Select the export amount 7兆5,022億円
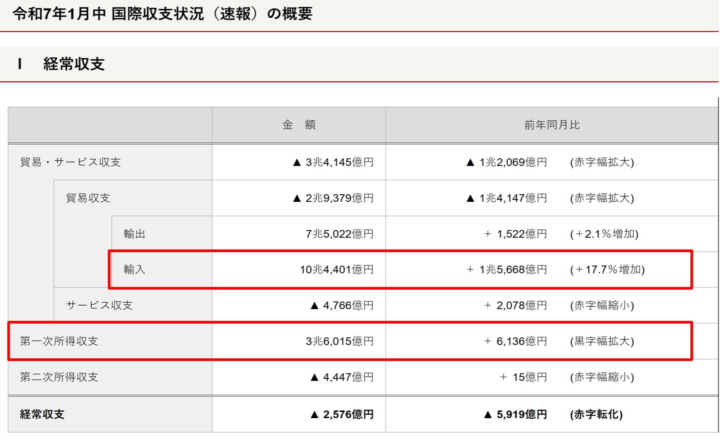The width and height of the screenshot is (720, 436). click(x=339, y=234)
